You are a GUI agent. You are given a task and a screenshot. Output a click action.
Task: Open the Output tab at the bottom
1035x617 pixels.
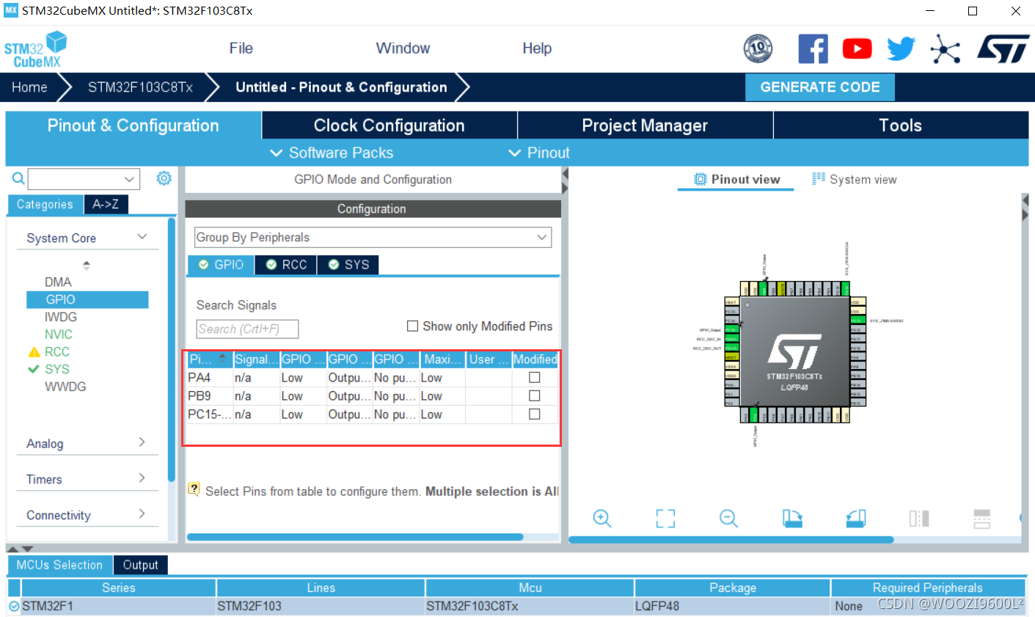pos(140,565)
